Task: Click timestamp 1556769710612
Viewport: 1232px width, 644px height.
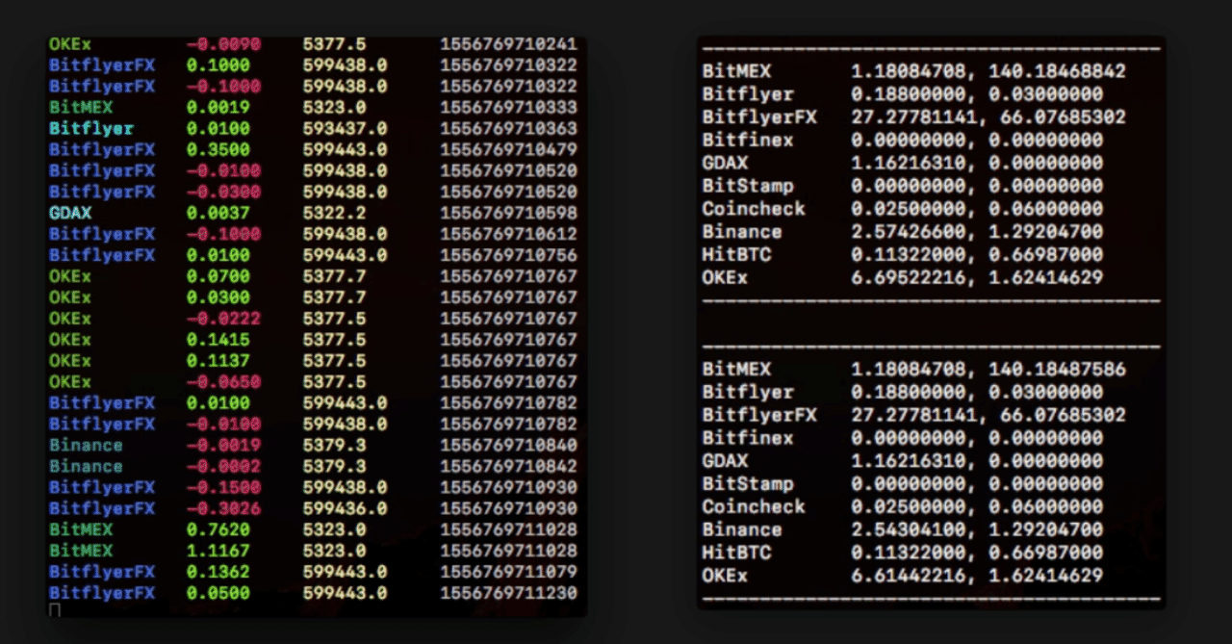Action: (508, 235)
